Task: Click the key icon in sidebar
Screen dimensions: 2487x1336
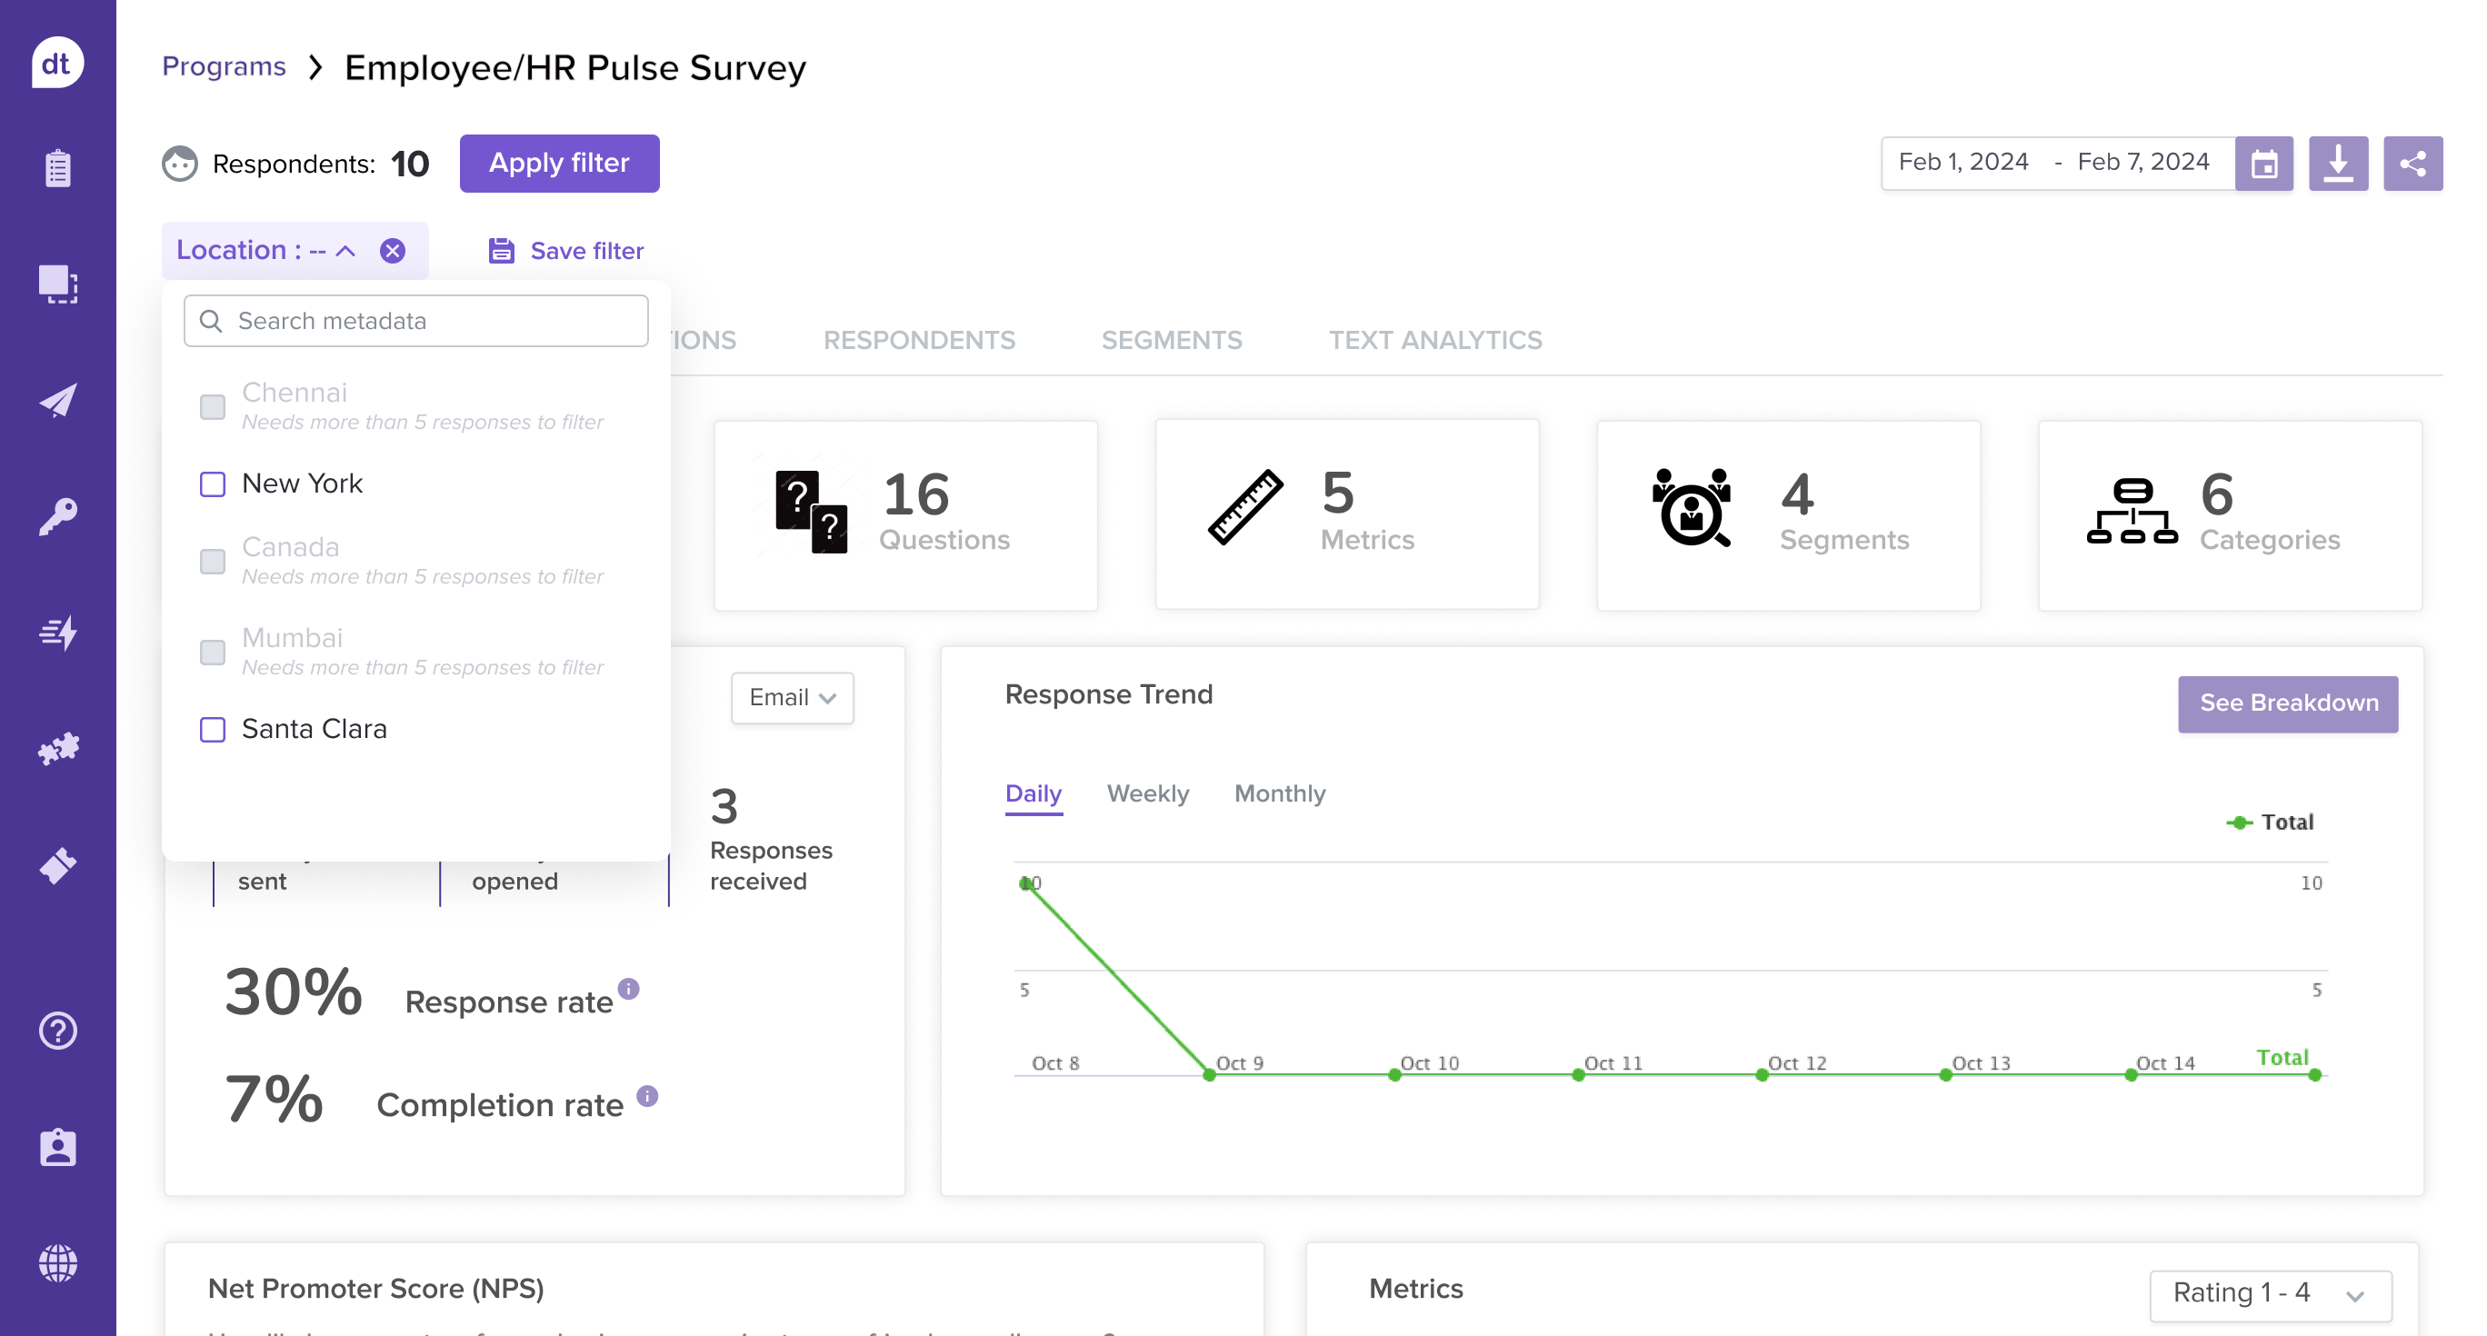Action: (x=58, y=515)
